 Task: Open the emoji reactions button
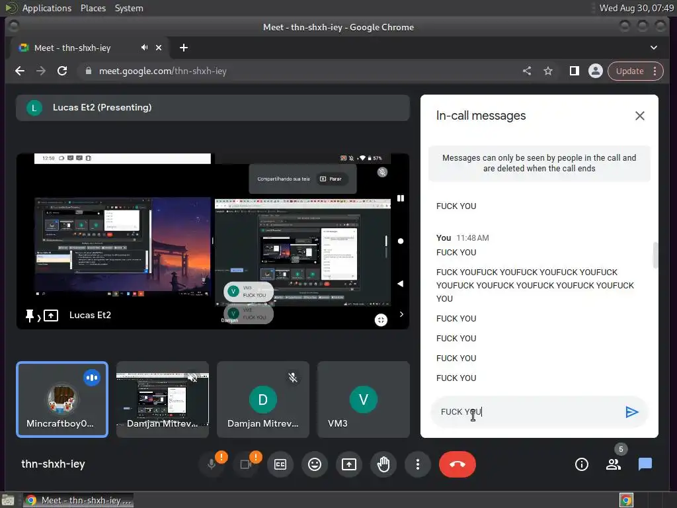tap(315, 464)
